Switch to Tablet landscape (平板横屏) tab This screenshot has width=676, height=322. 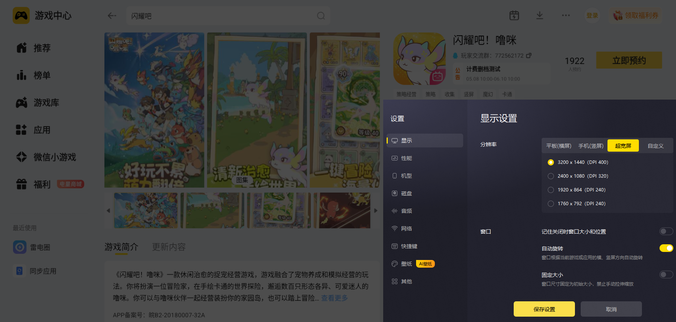pos(558,146)
